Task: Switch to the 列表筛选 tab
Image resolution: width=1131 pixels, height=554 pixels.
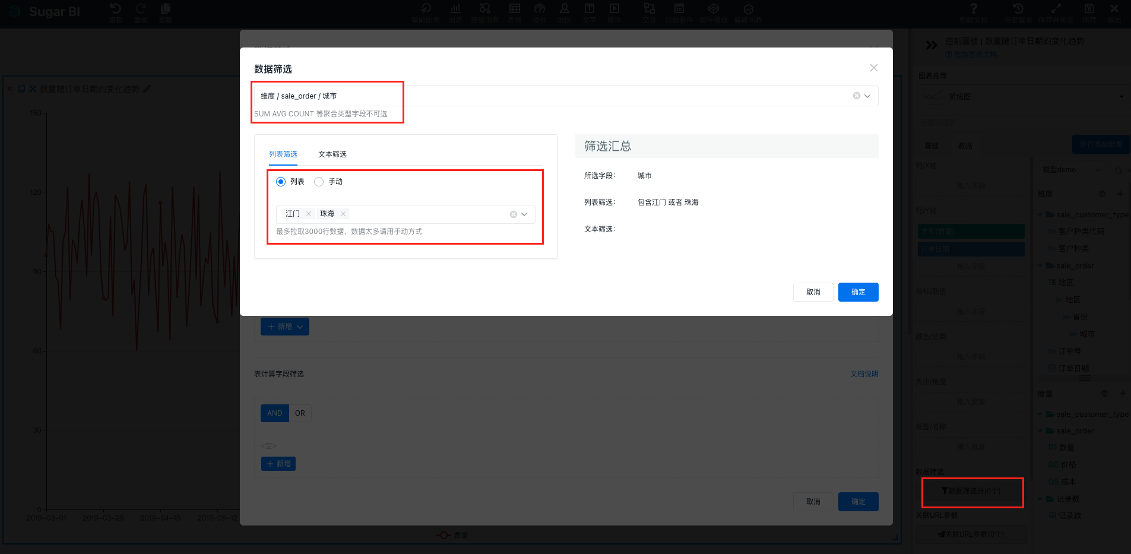Action: tap(283, 154)
